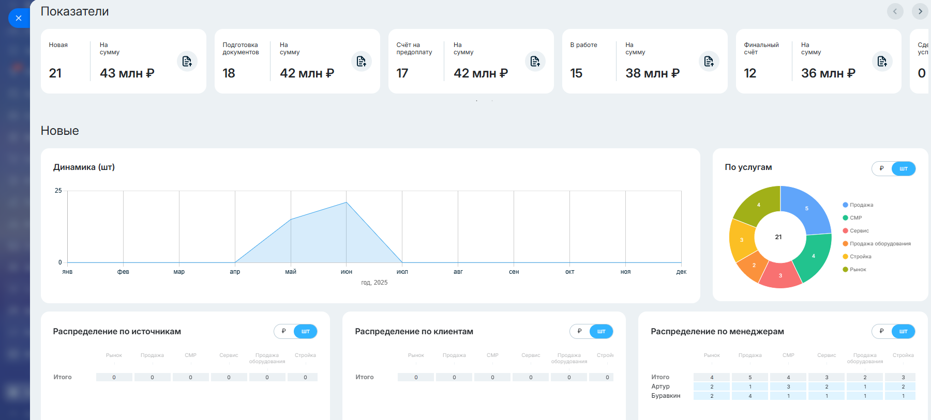Select шт in Распределение по менеджерам

pyautogui.click(x=903, y=331)
